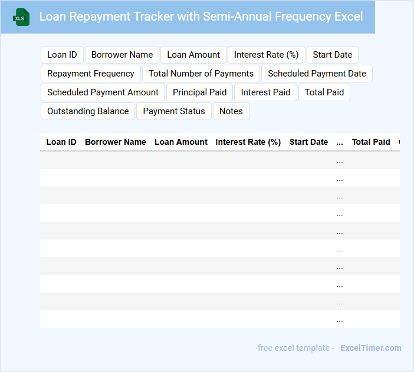This screenshot has width=414, height=372.
Task: Select the Principal Paid tag
Action: (x=199, y=92)
